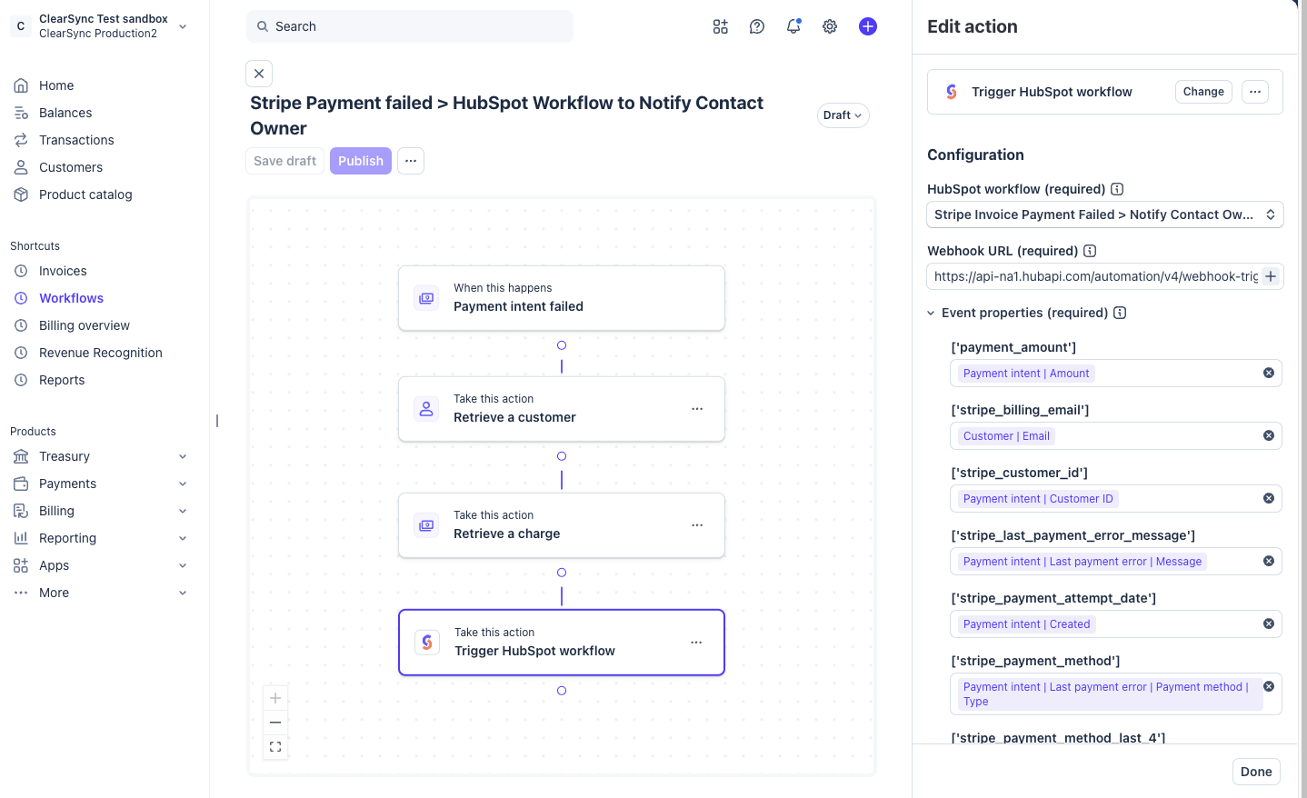
Task: Click the help question mark icon
Action: [757, 26]
